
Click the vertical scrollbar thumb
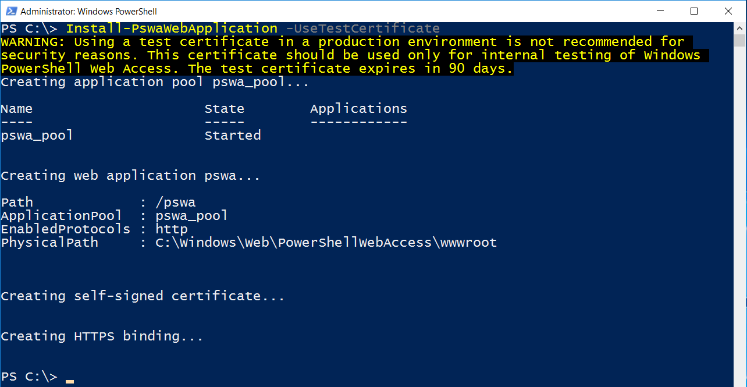[x=739, y=41]
